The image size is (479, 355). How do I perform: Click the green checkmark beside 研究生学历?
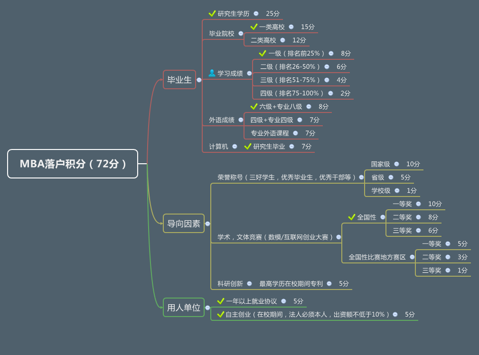(212, 13)
